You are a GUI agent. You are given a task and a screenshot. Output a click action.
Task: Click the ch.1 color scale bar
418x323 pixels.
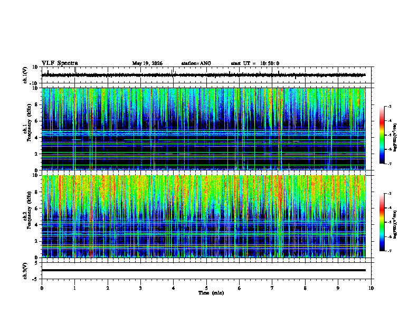click(382, 135)
